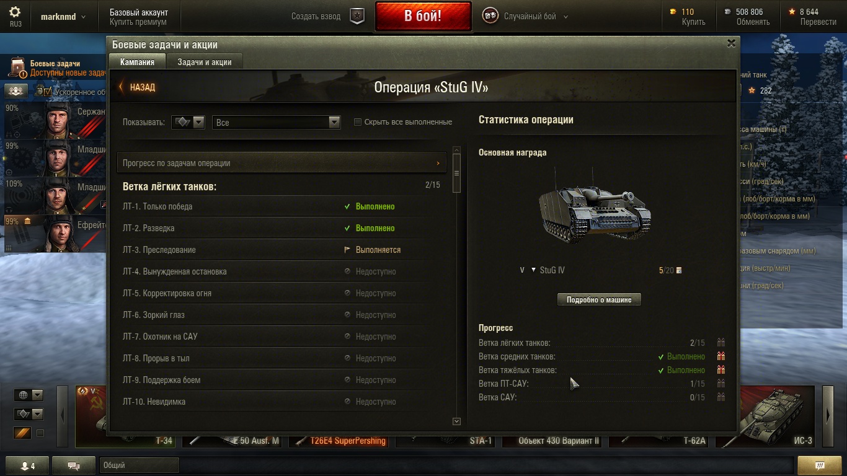This screenshot has width=847, height=476.
Task: Open the settings gear menu
Action: point(15,12)
